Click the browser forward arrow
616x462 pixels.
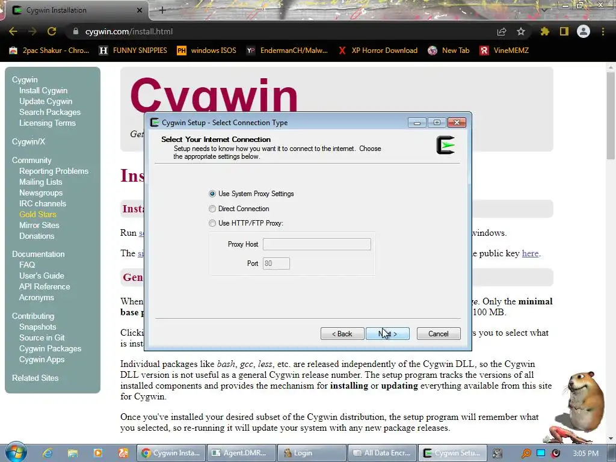pos(32,31)
